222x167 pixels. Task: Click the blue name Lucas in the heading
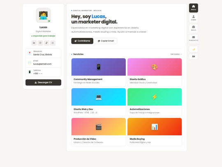pyautogui.click(x=98, y=16)
